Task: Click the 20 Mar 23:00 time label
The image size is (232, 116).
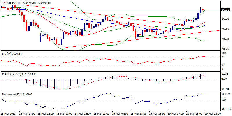Action: point(214,114)
